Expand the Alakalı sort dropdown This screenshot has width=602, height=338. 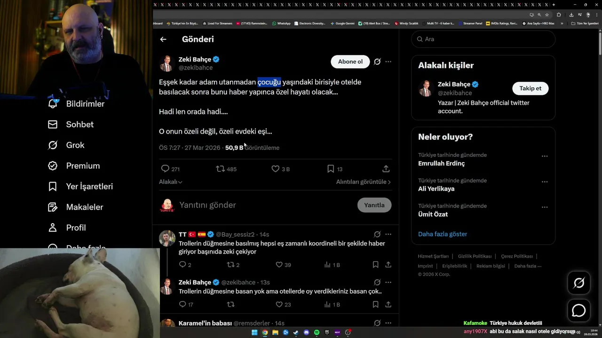tap(171, 182)
